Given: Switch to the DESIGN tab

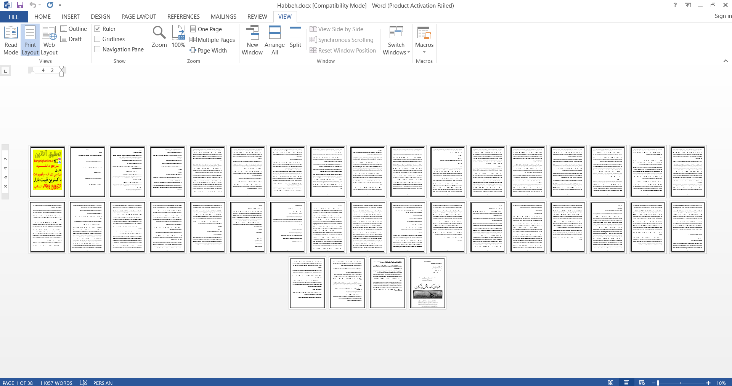Looking at the screenshot, I should (101, 17).
